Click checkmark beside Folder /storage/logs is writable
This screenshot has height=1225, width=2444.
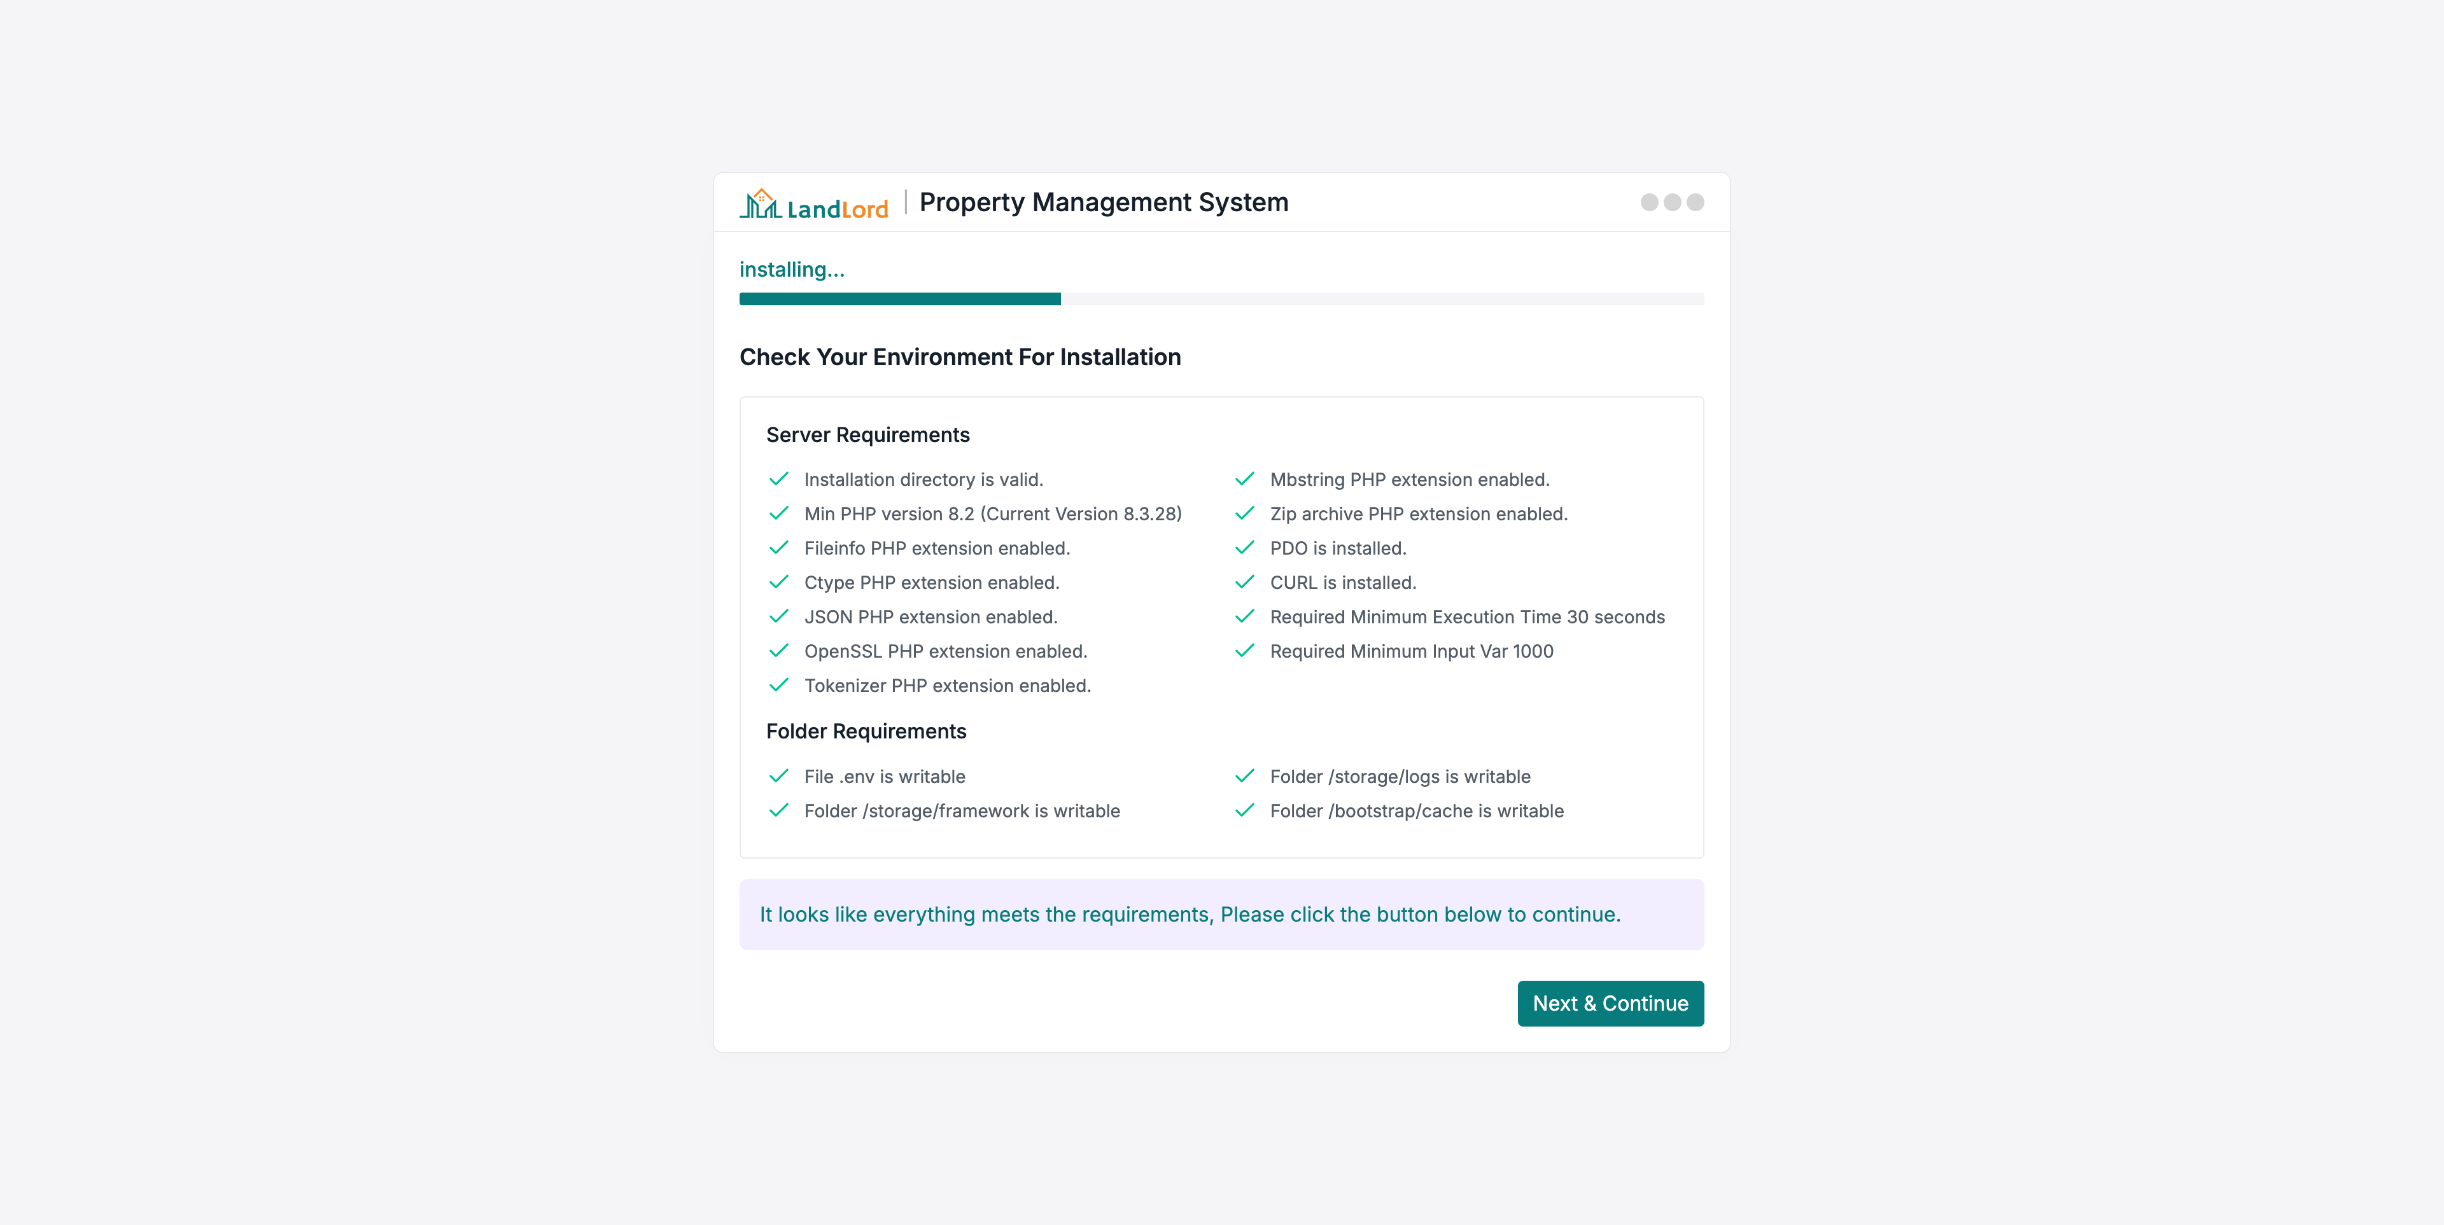[x=1245, y=775]
